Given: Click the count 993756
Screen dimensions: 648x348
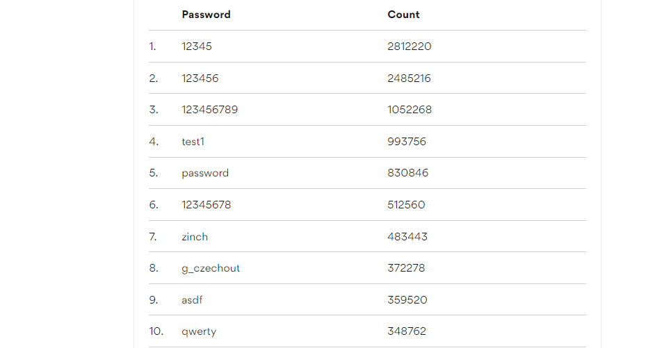Looking at the screenshot, I should point(407,142).
